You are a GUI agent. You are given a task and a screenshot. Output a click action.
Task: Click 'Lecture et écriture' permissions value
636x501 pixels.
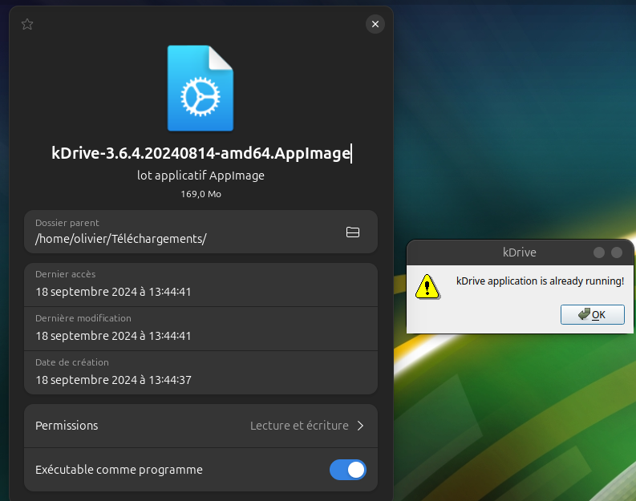tap(299, 426)
